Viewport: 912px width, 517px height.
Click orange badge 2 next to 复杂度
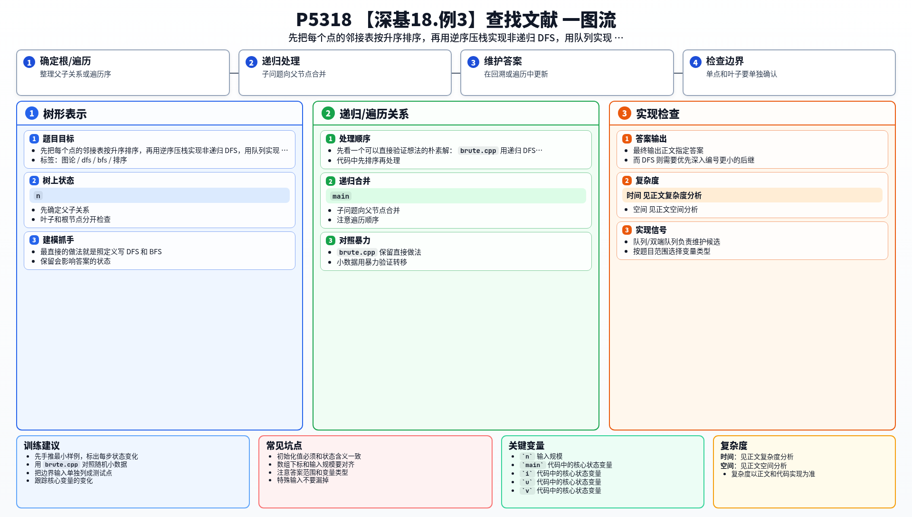627,181
